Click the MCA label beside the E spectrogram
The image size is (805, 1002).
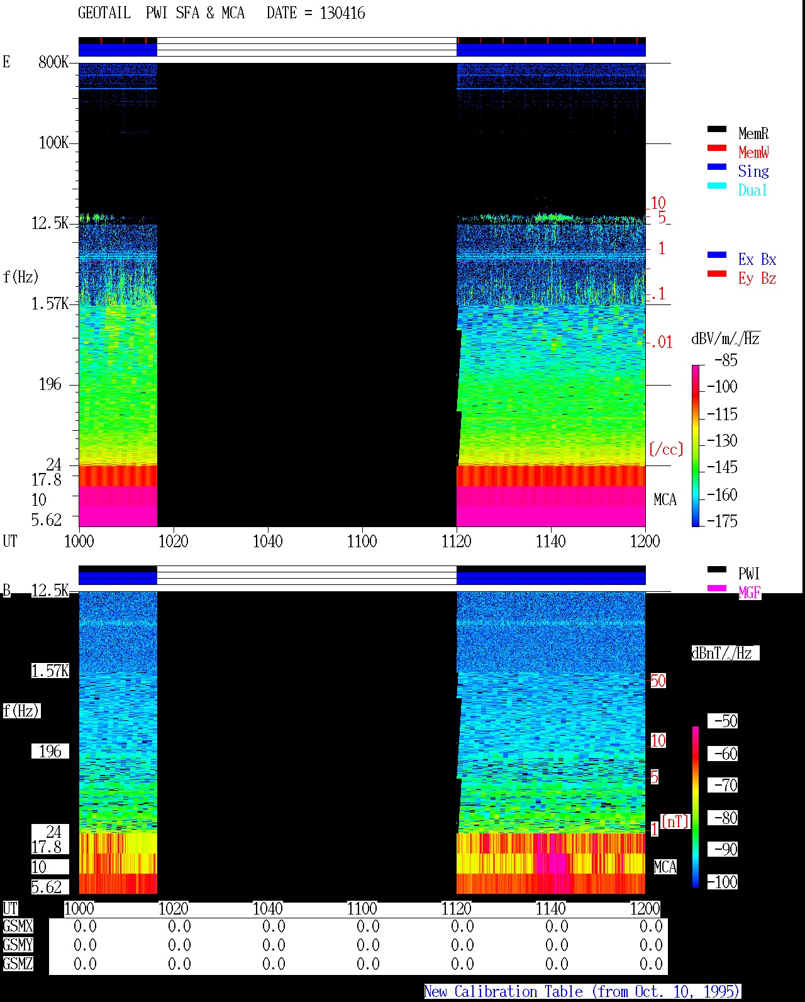click(665, 499)
